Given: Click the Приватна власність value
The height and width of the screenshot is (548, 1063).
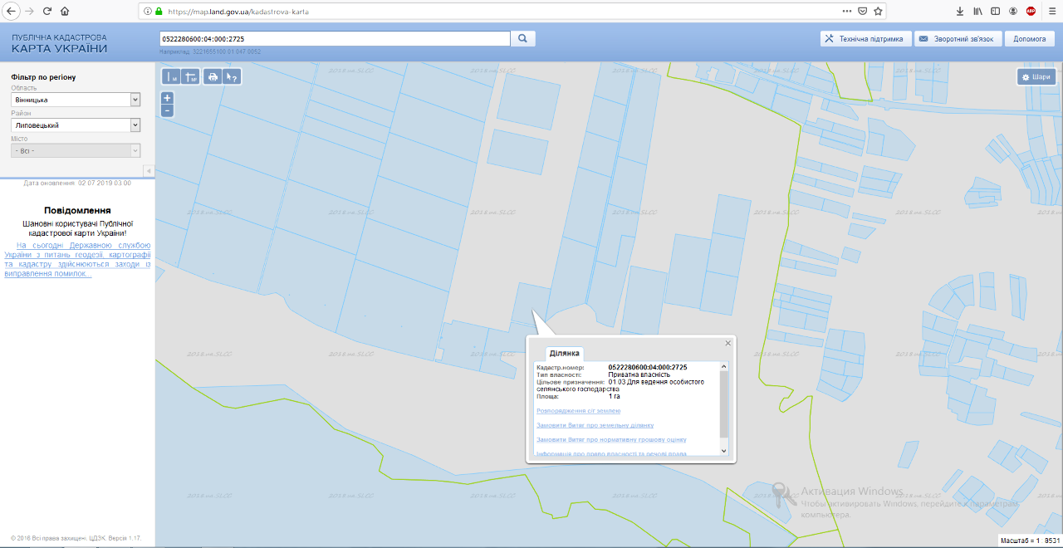Looking at the screenshot, I should [x=639, y=374].
